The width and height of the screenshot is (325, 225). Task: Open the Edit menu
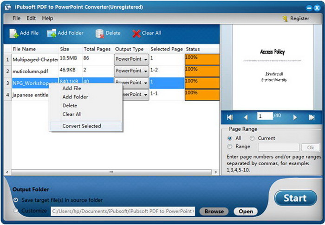(x=31, y=18)
